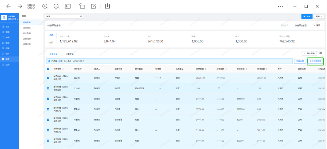Click the 1:1 actual size icon
This screenshot has width=327, height=149.
[x=68, y=6]
